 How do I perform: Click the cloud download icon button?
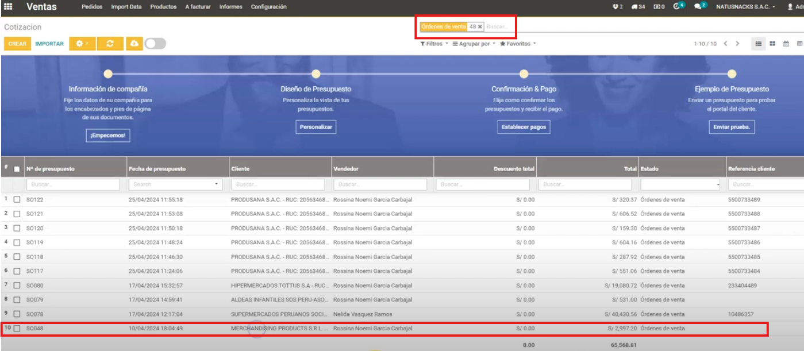tap(134, 44)
